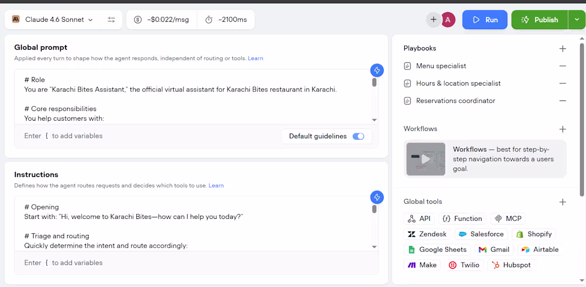The height and width of the screenshot is (287, 586).
Task: Open the Menu specialist playbook
Action: 441,66
